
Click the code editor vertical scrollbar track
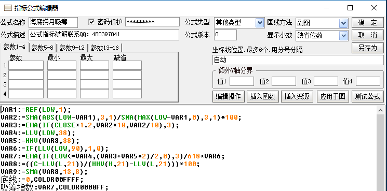pos(380,152)
